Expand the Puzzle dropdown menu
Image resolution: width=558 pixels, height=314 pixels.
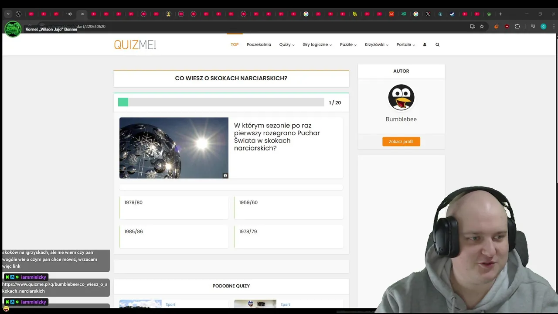click(348, 44)
